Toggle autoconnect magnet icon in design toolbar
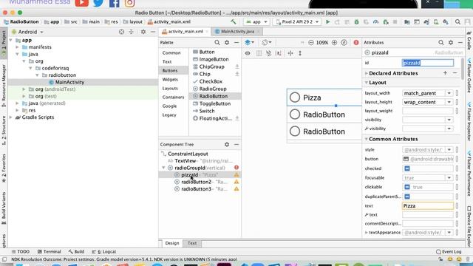 pyautogui.click(x=268, y=53)
